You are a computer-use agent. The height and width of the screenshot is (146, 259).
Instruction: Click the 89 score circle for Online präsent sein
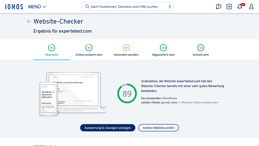coord(89,48)
